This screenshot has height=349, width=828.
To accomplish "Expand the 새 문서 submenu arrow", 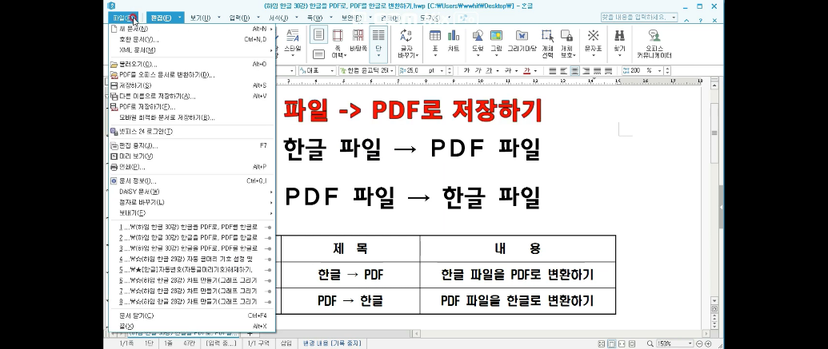I will click(x=271, y=29).
